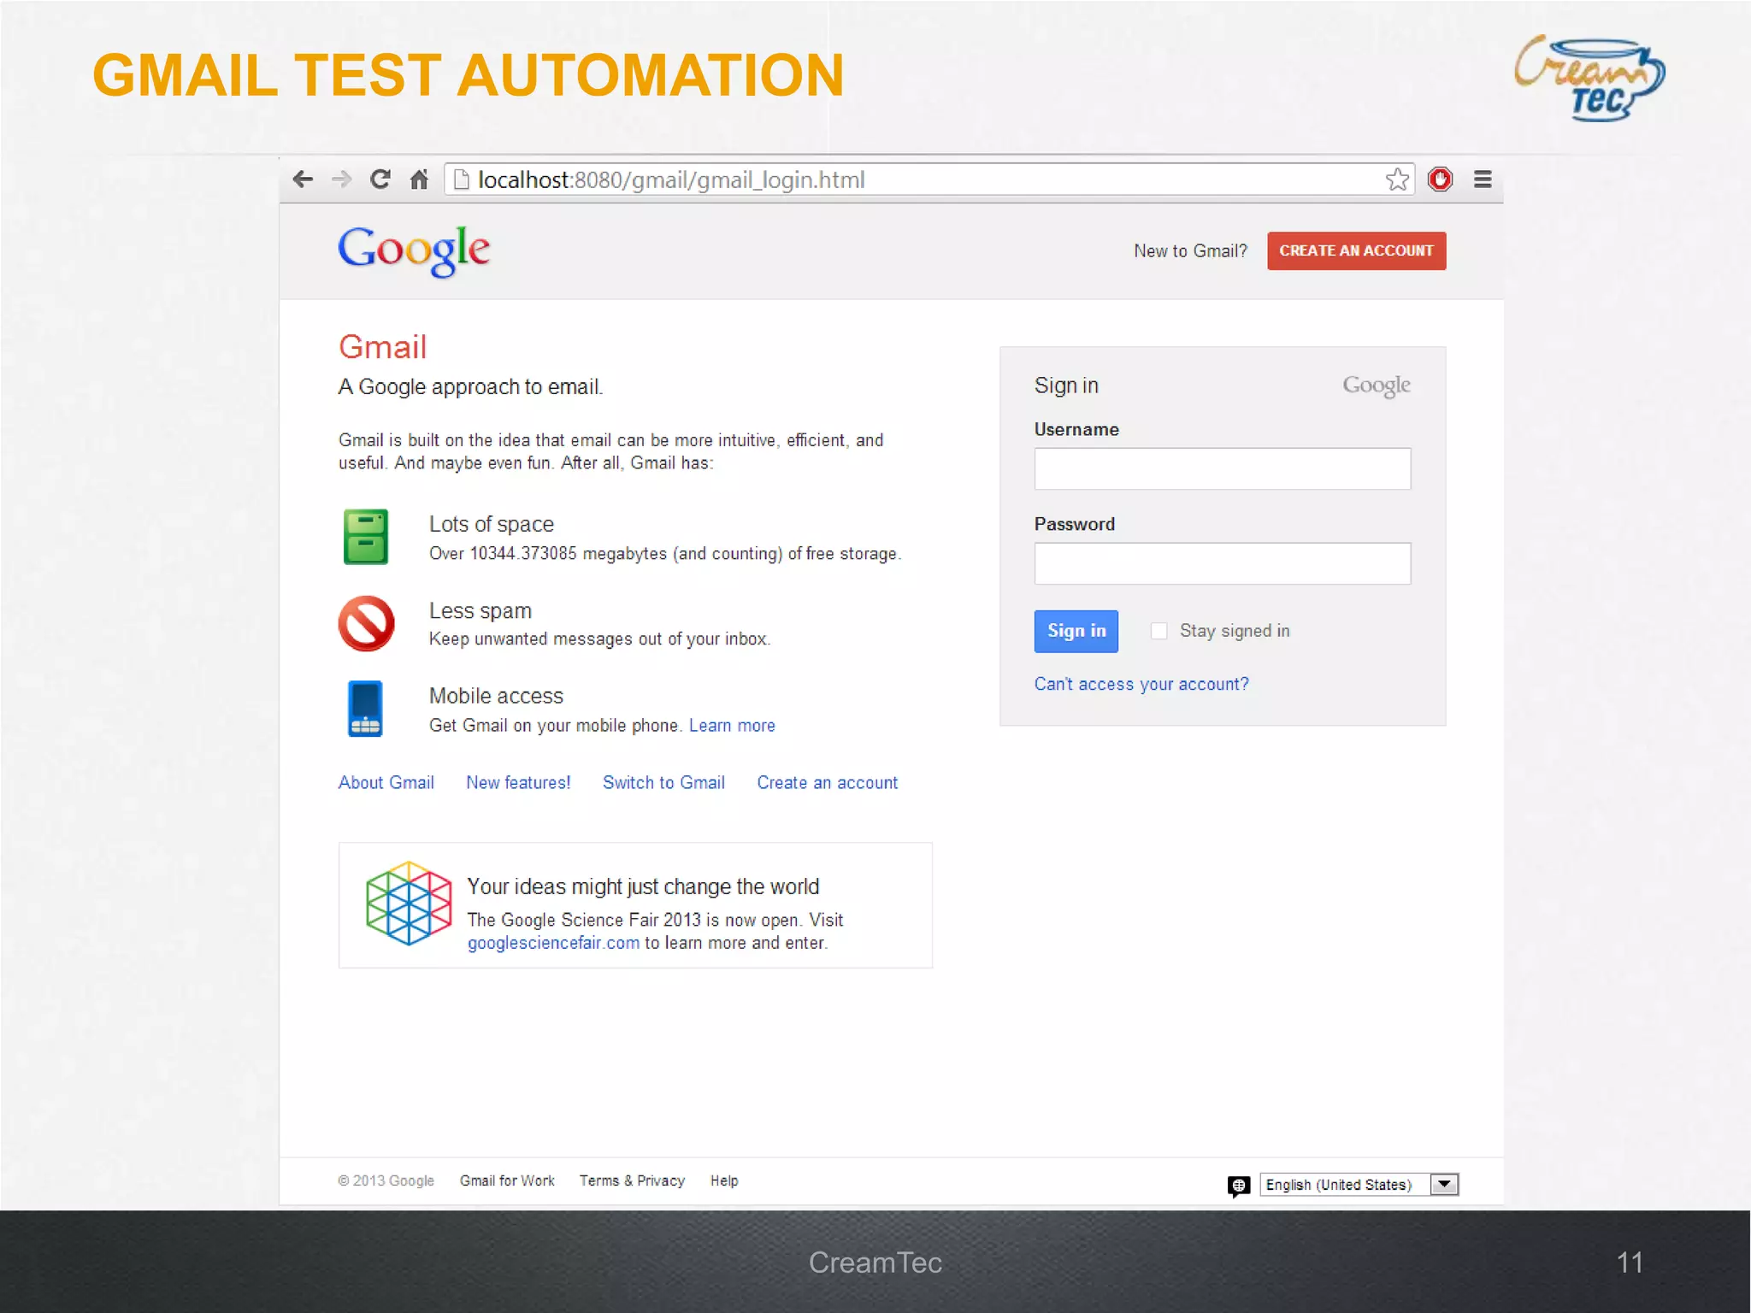Click the language speech bubble icon
Viewport: 1751px width, 1313px height.
coord(1239,1186)
